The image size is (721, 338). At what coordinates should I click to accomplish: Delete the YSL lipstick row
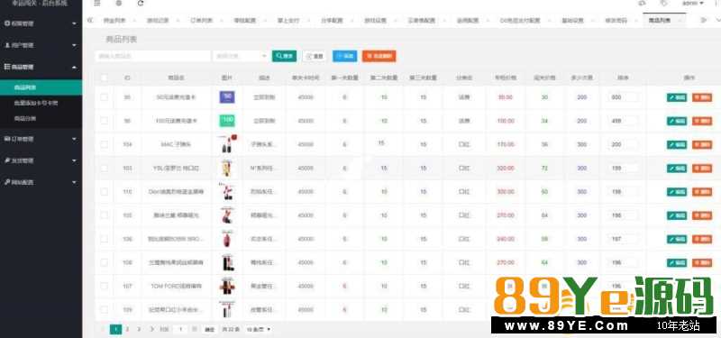click(x=702, y=169)
